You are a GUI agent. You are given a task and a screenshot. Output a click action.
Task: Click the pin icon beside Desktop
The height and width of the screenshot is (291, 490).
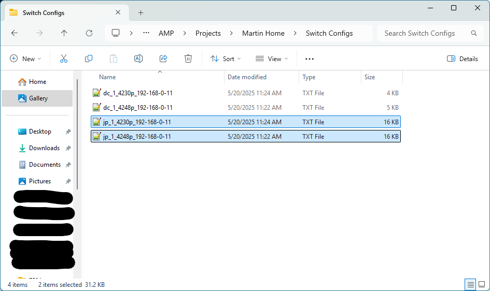[68, 132]
